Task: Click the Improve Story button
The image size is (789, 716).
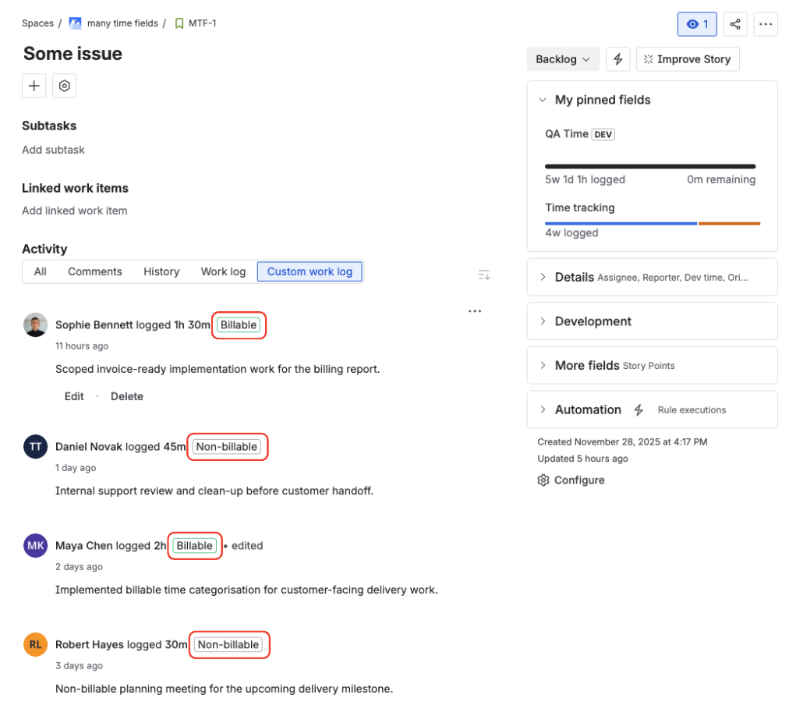Action: point(687,58)
